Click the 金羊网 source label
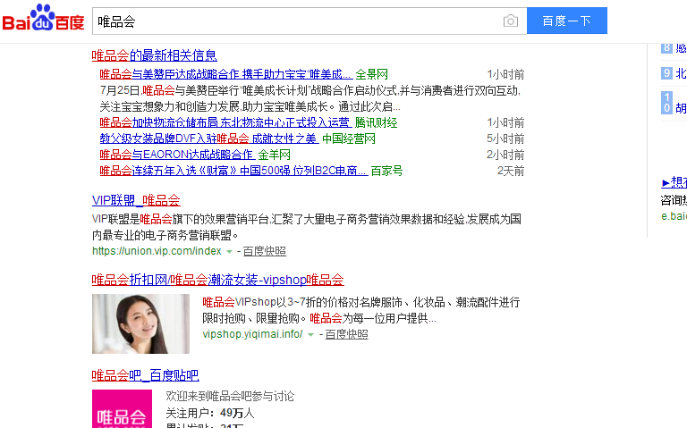 [x=275, y=155]
